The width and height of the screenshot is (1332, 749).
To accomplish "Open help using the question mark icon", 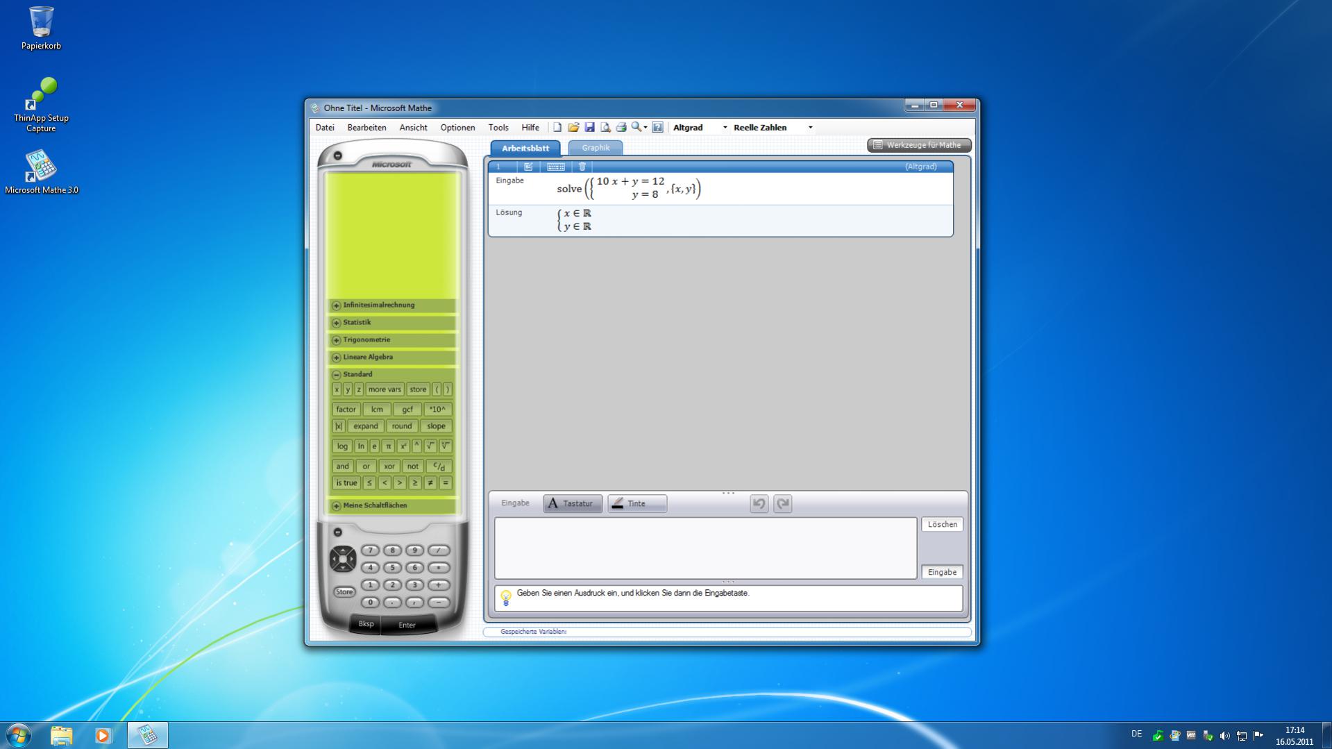I will point(657,127).
